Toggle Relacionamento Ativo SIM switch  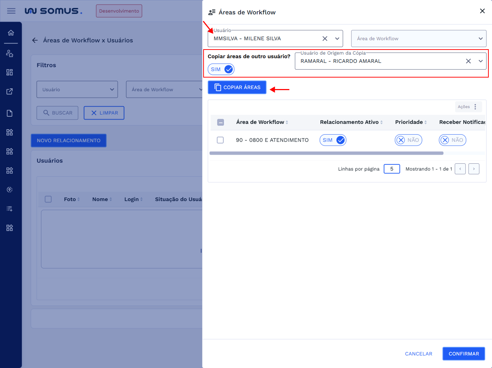[x=333, y=140]
